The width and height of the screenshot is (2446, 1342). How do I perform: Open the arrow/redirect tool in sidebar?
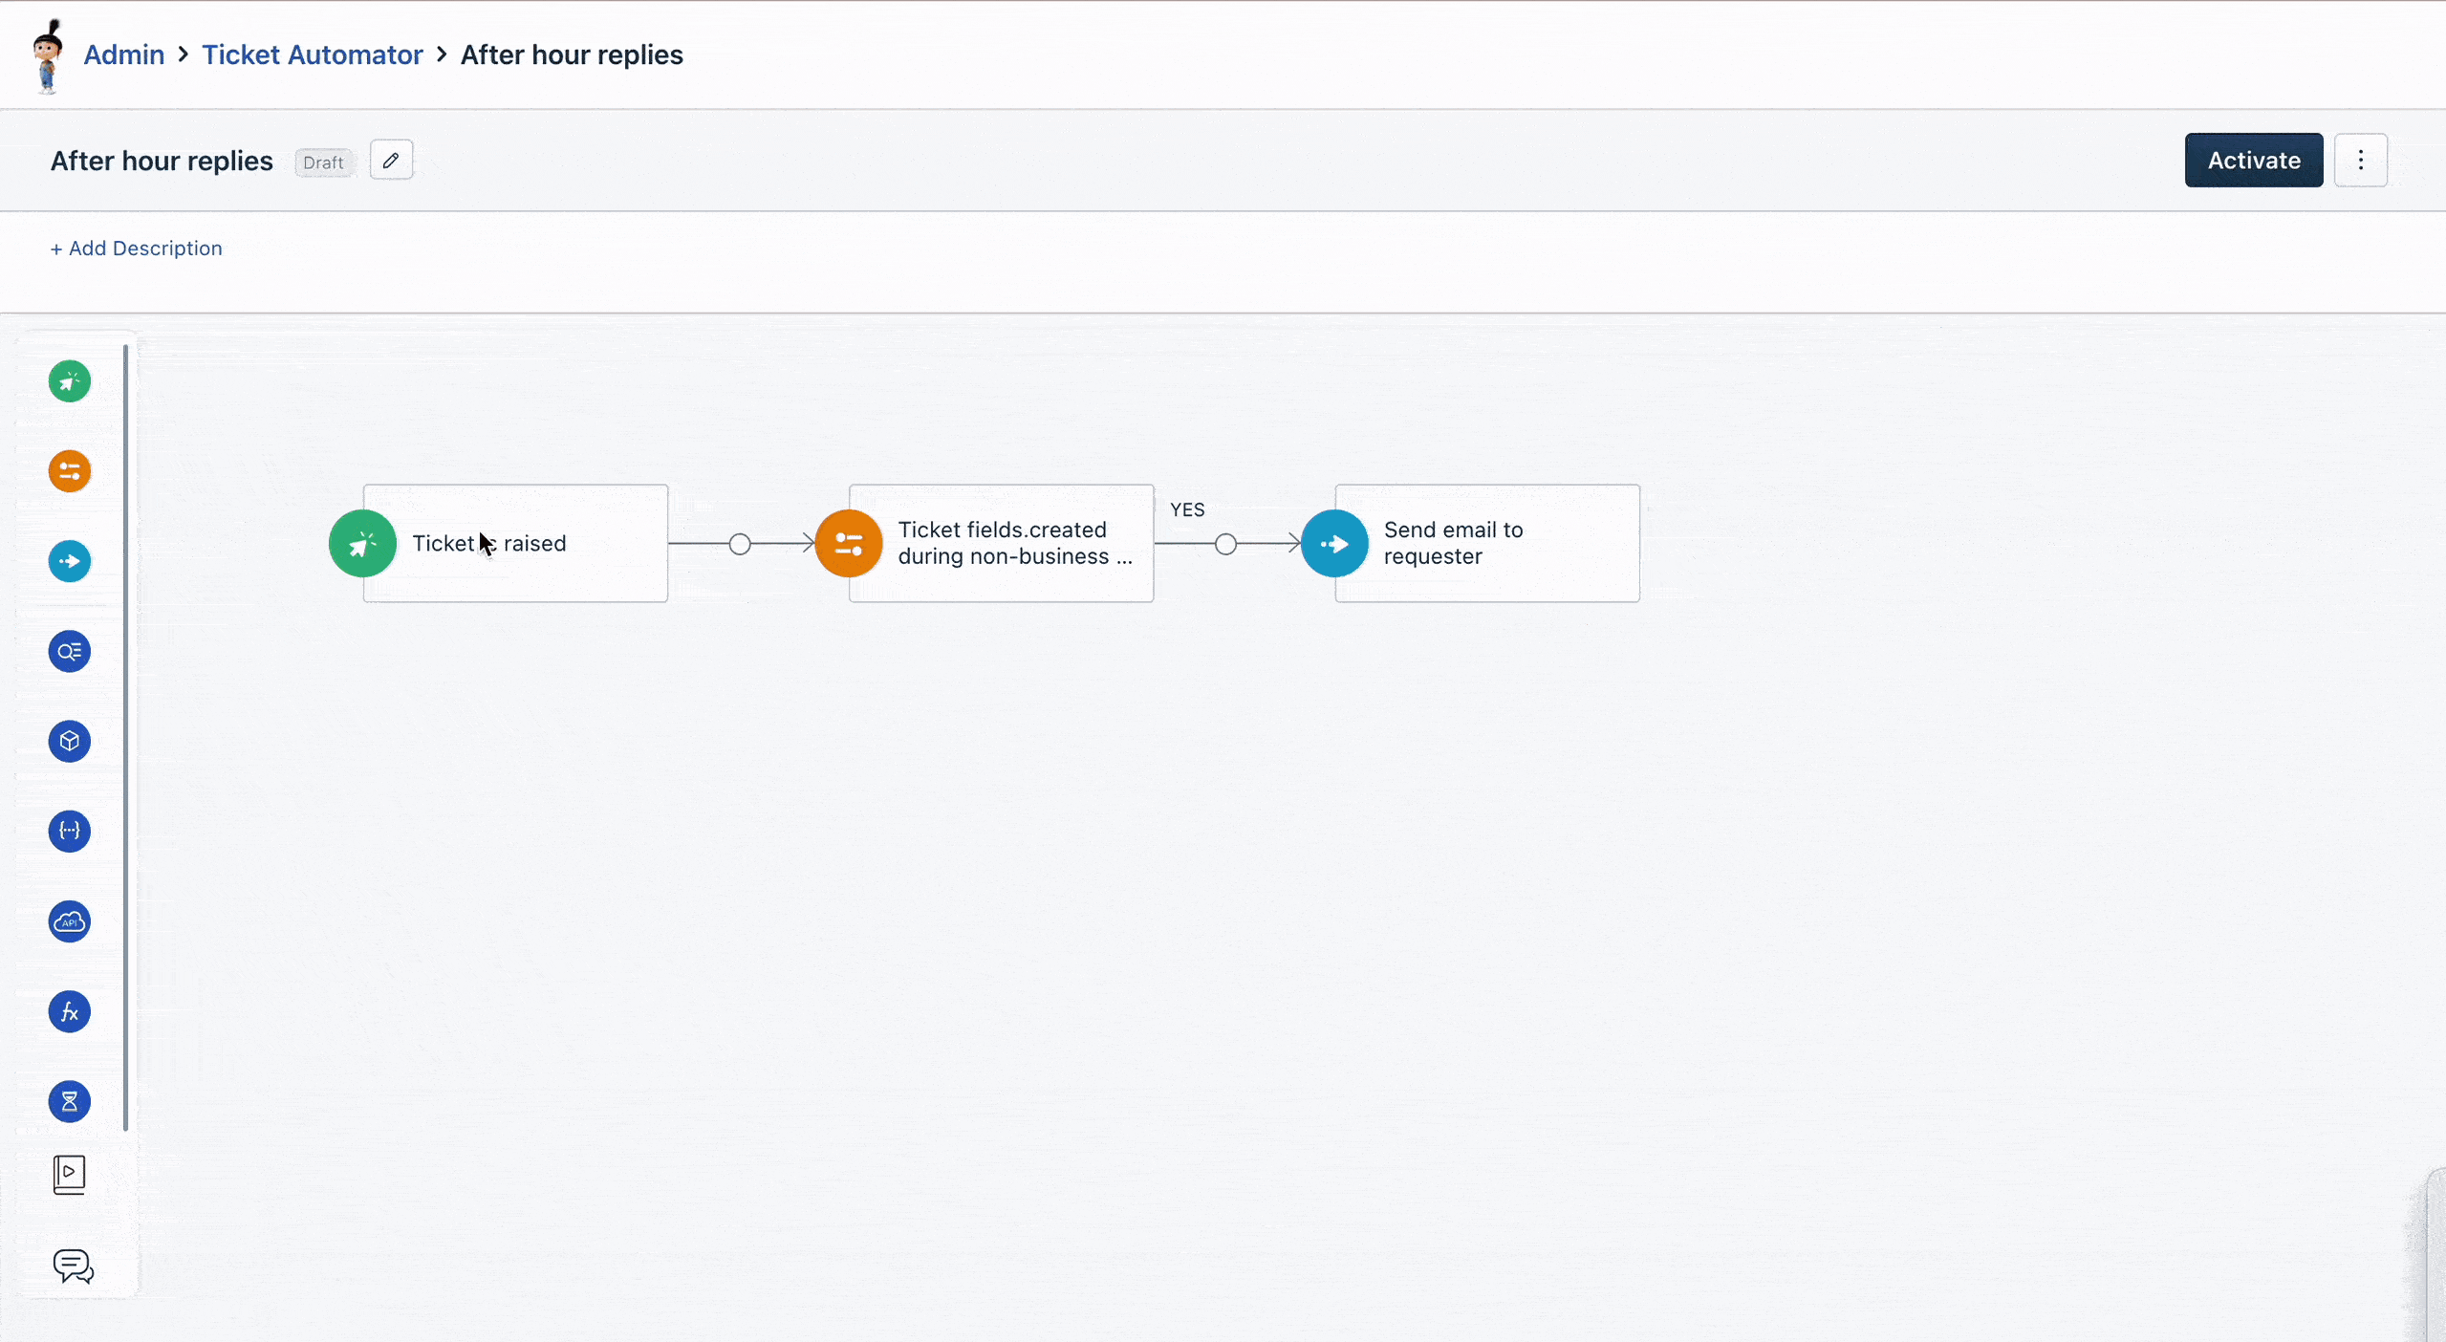[x=70, y=560]
